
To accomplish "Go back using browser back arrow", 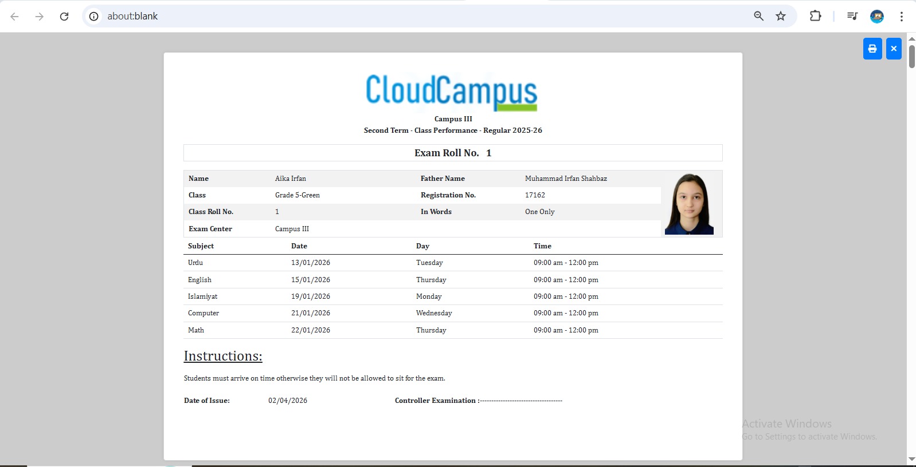I will pos(15,17).
